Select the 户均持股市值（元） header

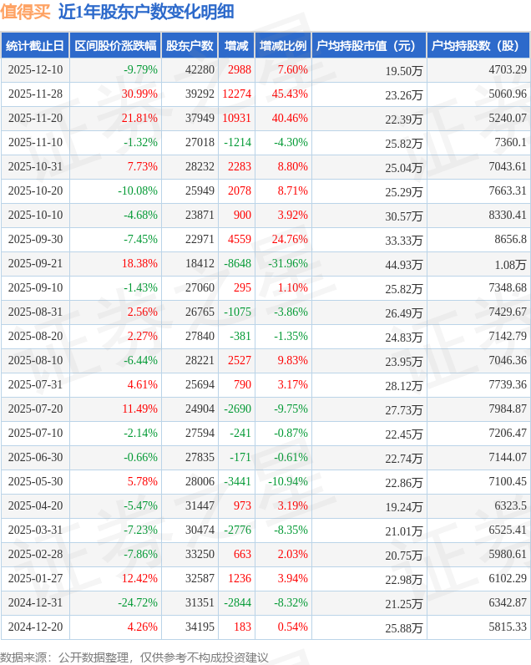pyautogui.click(x=368, y=46)
